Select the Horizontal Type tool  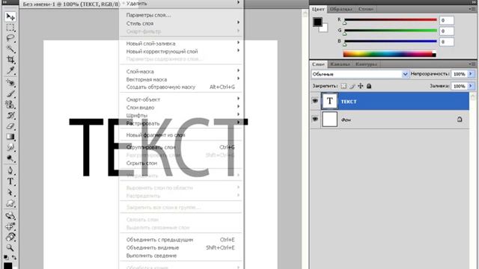click(10, 182)
